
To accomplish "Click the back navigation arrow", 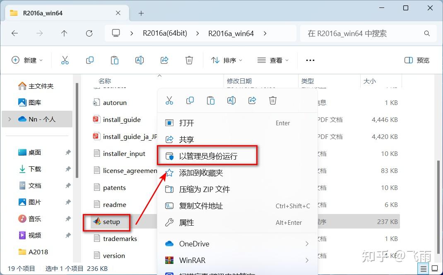I will pos(14,33).
